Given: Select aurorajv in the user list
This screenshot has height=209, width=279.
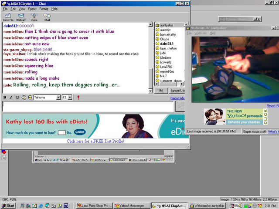Looking at the screenshot, I should tap(165, 30).
